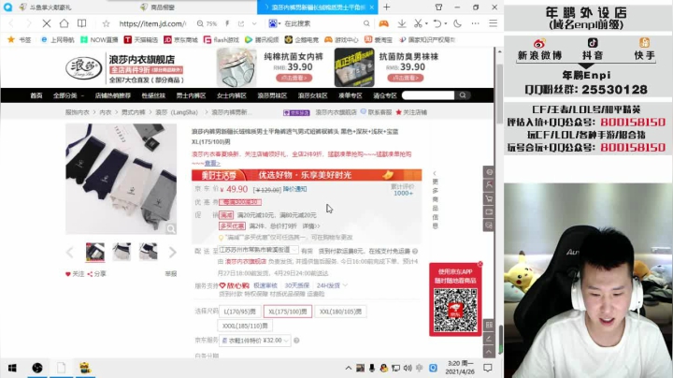Viewport: 673px width, 378px height.
Task: Click the magnifier icon in browser search box
Action: 366,23
